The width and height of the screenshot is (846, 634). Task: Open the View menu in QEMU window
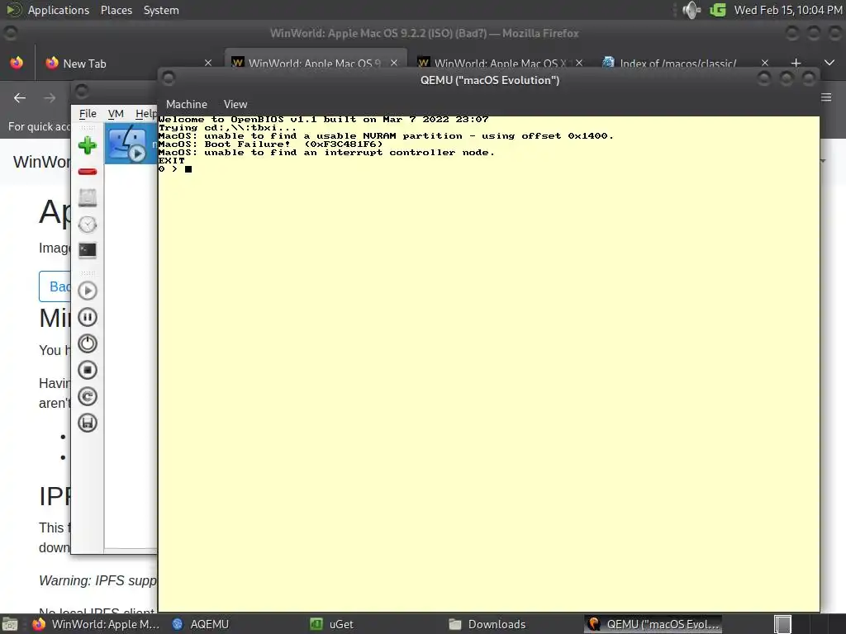(x=235, y=104)
